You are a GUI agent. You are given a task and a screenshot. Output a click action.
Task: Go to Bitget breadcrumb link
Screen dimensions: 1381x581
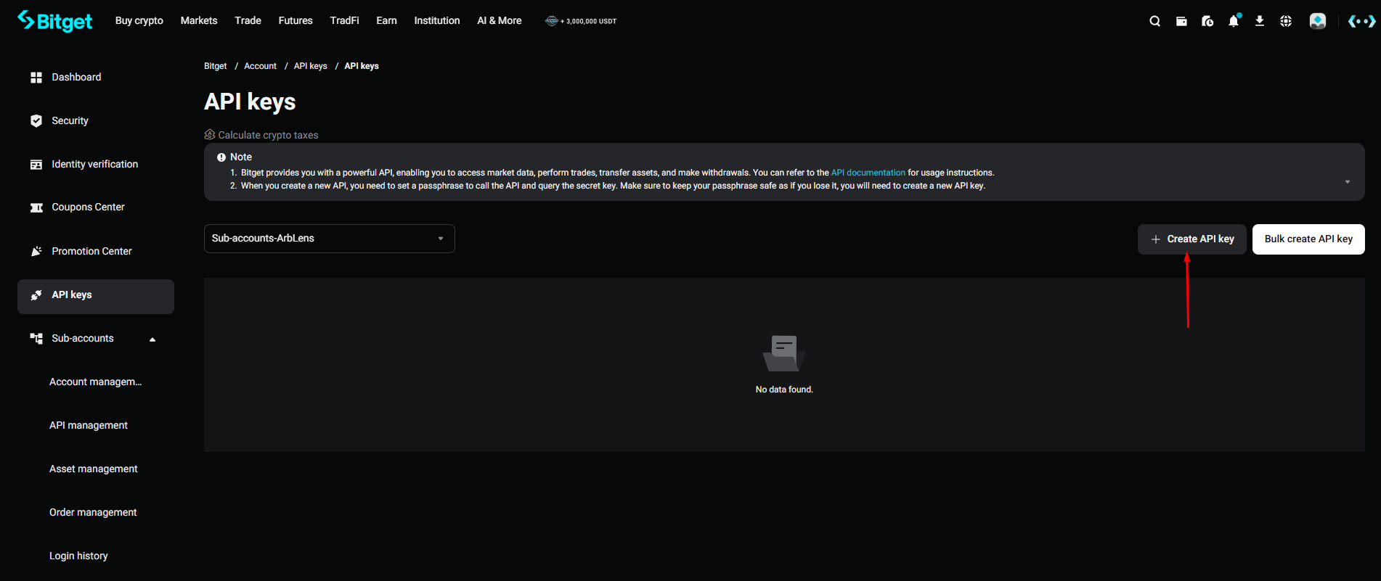[x=215, y=66]
